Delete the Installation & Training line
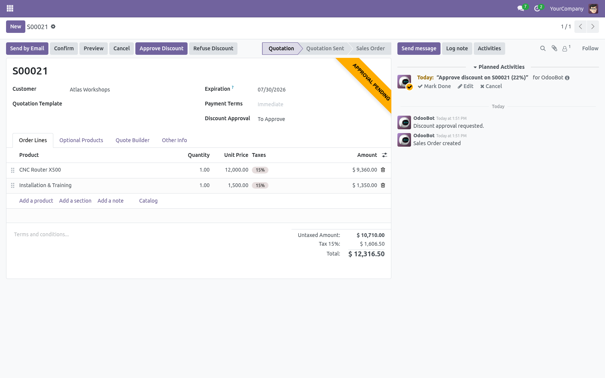The image size is (605, 378). tap(383, 185)
